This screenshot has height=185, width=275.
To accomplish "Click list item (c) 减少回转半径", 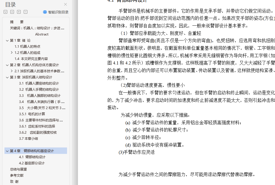I will (x=143, y=137).
